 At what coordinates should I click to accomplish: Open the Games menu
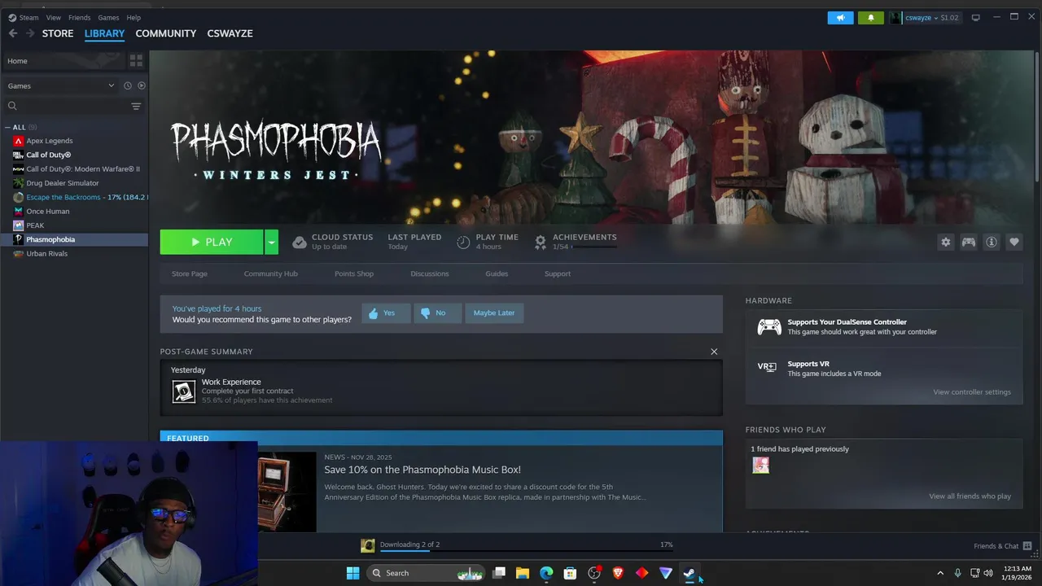(108, 17)
